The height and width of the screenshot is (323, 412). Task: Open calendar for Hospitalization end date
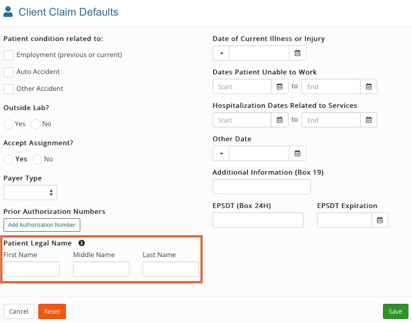369,120
